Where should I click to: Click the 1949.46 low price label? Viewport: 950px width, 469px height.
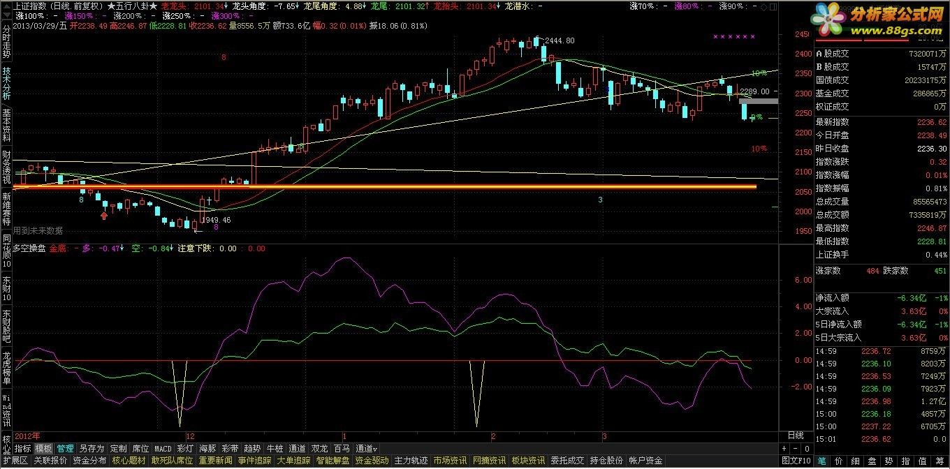[x=215, y=220]
